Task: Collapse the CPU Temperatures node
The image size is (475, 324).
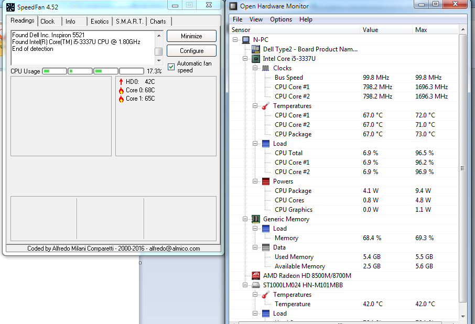Action: tap(255, 106)
